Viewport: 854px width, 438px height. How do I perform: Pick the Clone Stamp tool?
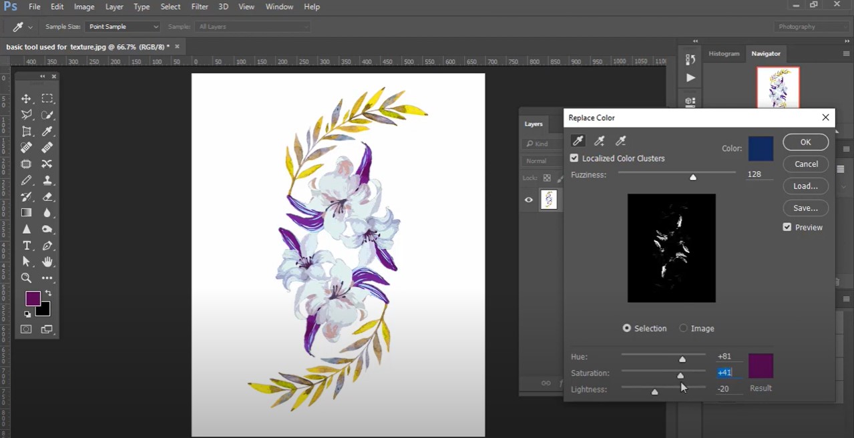[x=47, y=180]
